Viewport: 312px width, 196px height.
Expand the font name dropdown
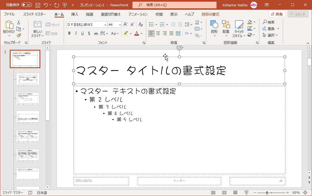[105, 25]
